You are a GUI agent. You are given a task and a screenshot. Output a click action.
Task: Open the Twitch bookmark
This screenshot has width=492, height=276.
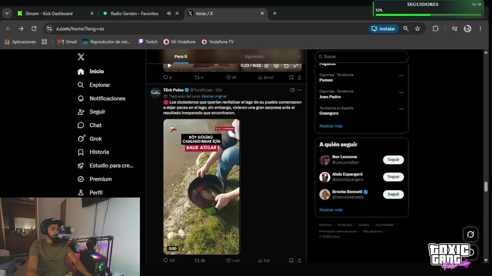point(148,42)
